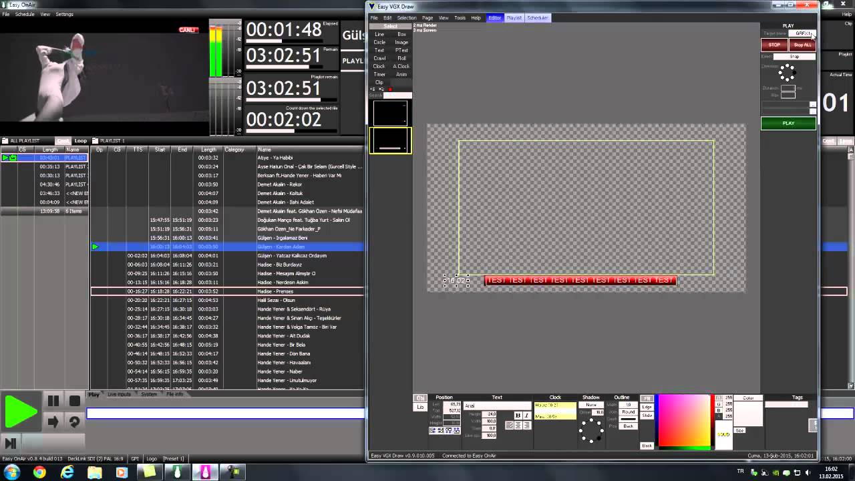The image size is (855, 481).
Task: Switch to the Lib panel tab
Action: [x=421, y=407]
